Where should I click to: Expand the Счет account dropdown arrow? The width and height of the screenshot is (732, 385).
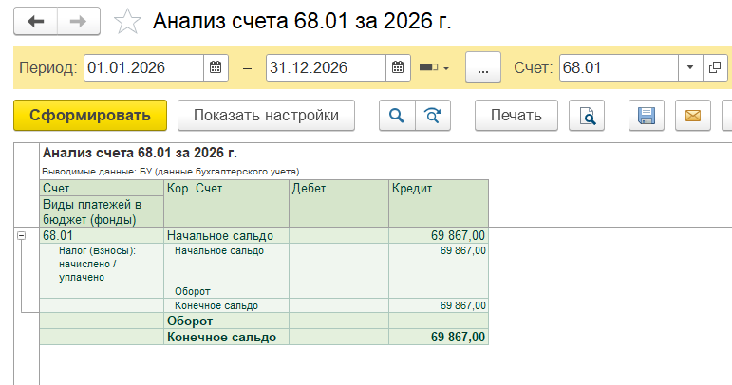pos(690,68)
